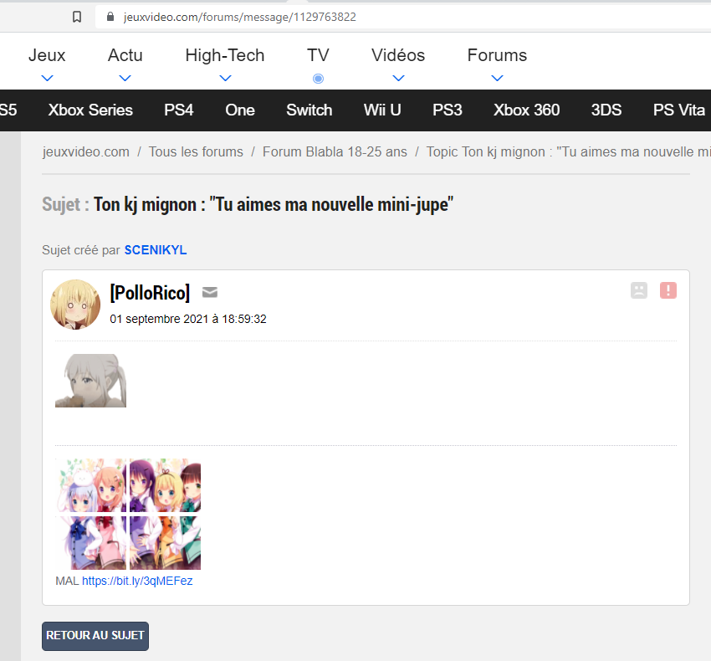
Task: Select PS3 platform tab
Action: (448, 110)
